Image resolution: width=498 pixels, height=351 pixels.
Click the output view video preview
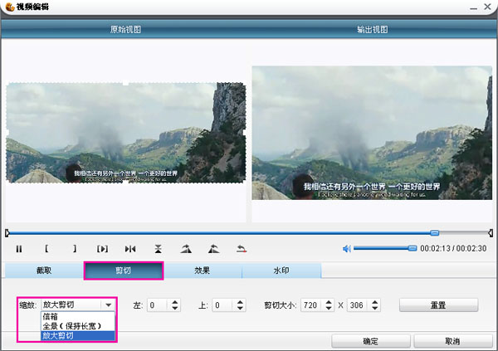pos(372,133)
